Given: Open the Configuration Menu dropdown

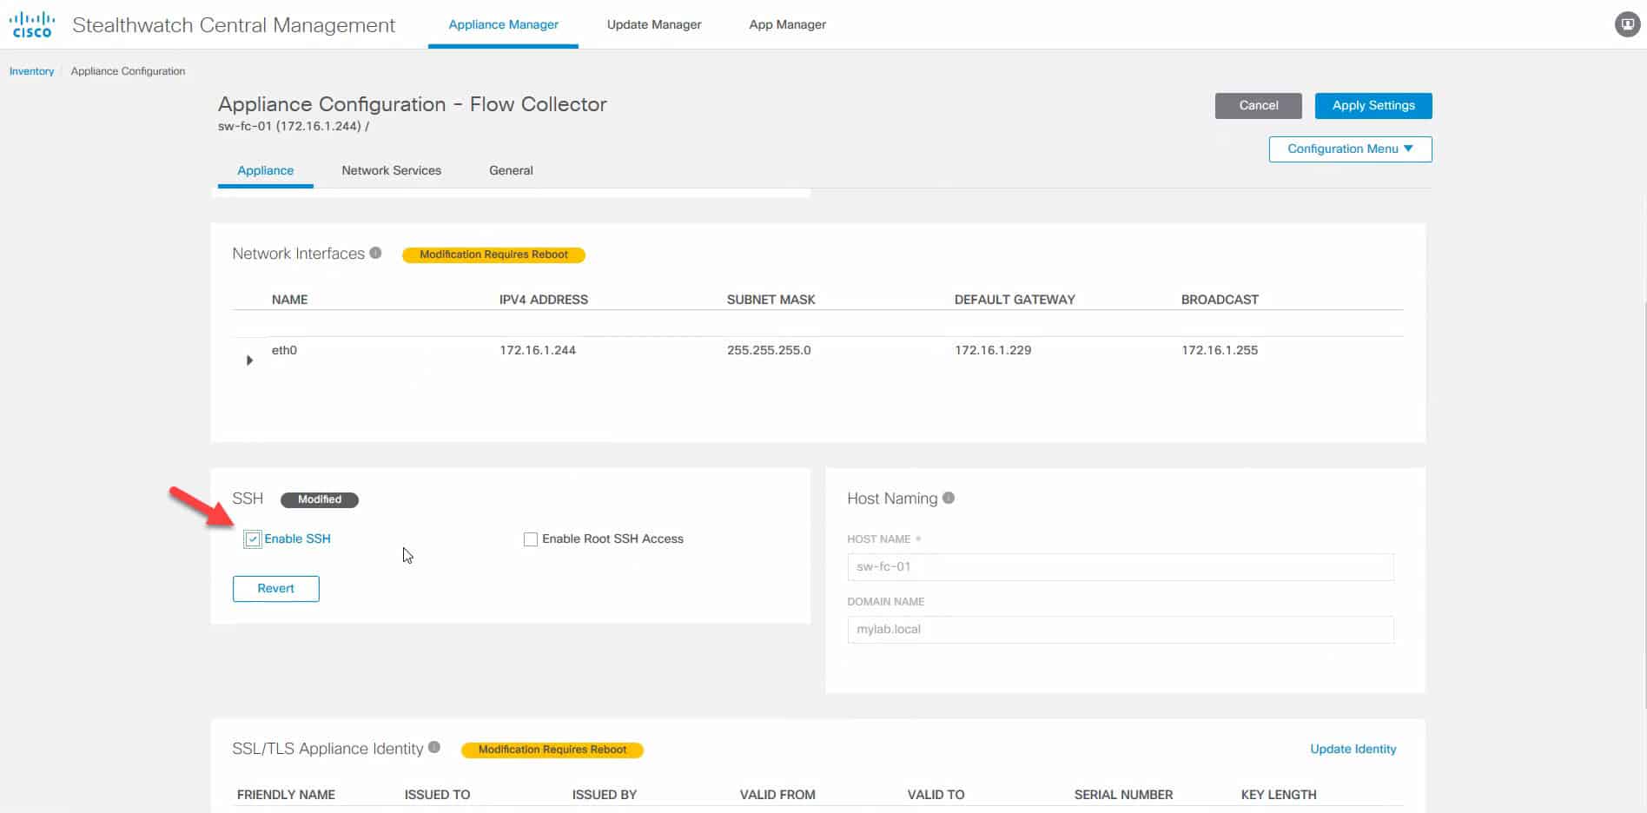Looking at the screenshot, I should point(1350,149).
